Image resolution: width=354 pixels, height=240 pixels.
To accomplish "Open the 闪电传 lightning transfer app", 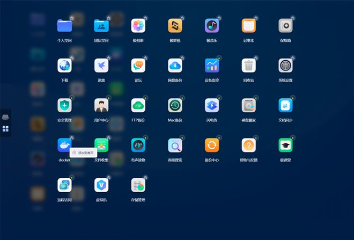I will point(212,105).
